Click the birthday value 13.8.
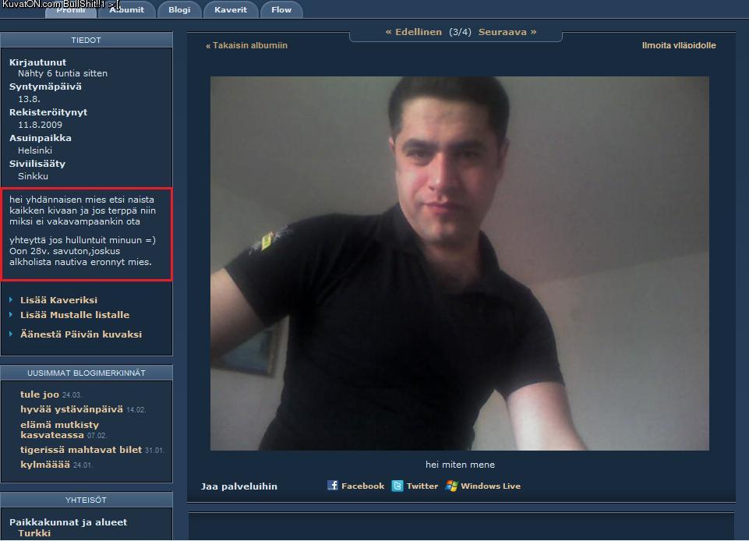The image size is (749, 541). tap(29, 100)
